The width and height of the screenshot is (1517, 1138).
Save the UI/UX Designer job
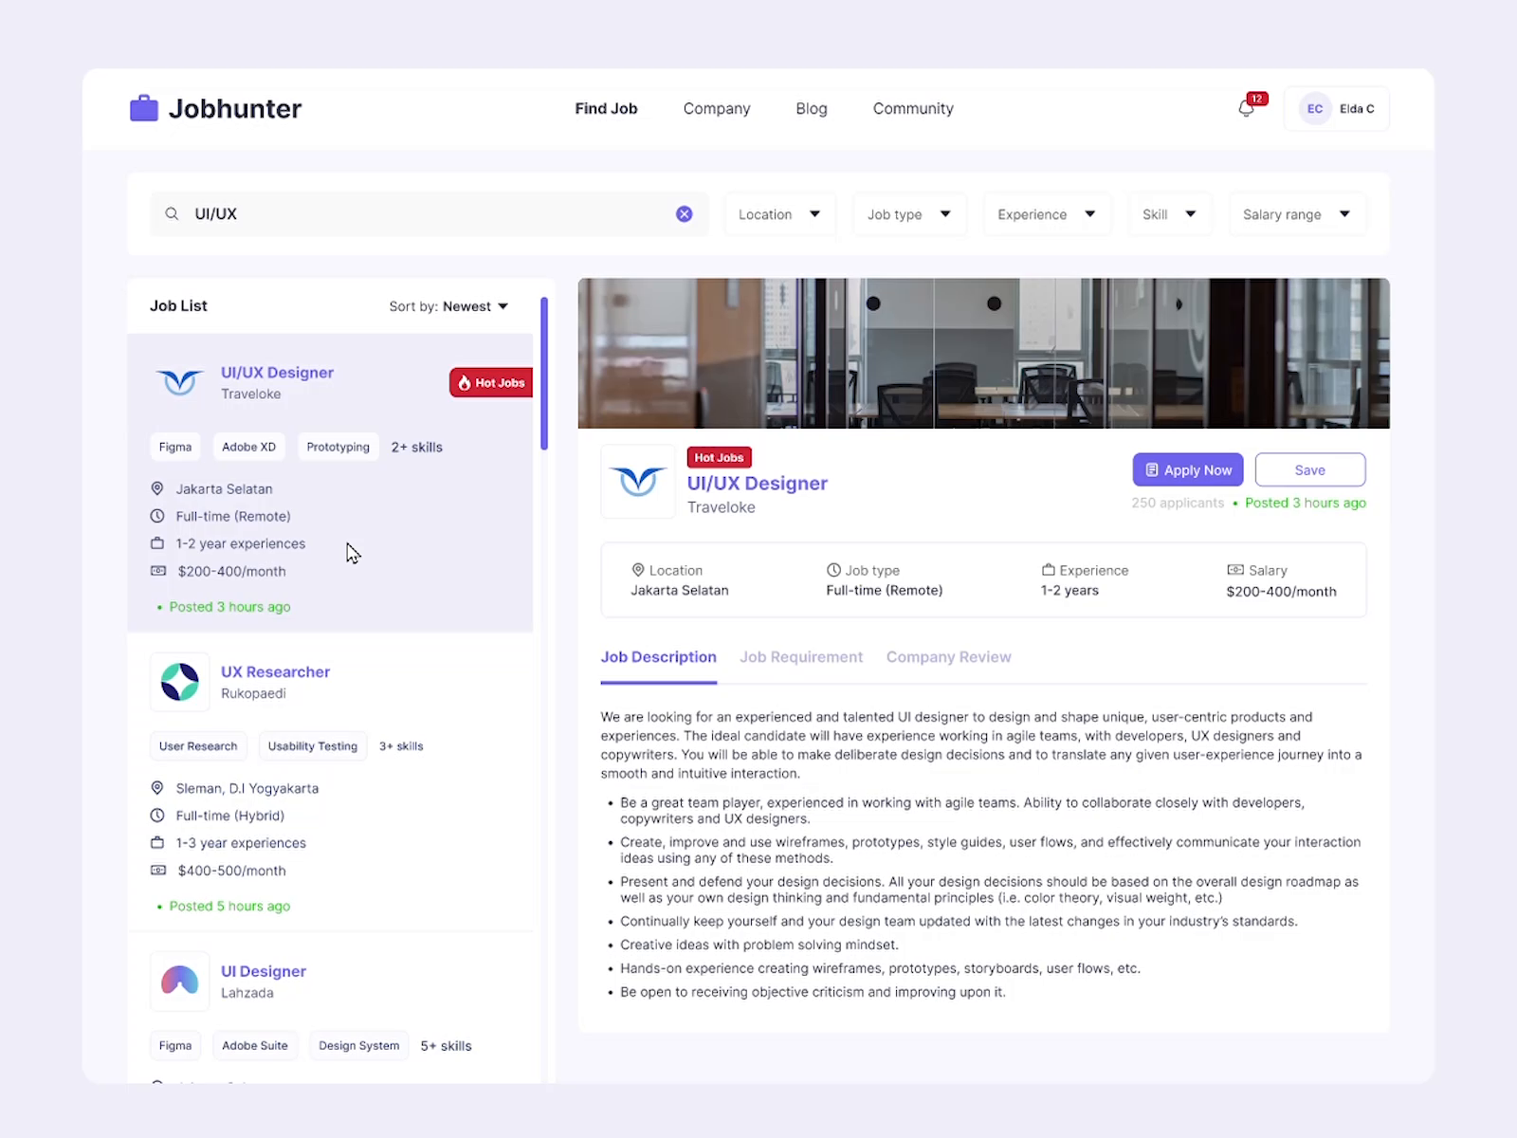point(1309,469)
